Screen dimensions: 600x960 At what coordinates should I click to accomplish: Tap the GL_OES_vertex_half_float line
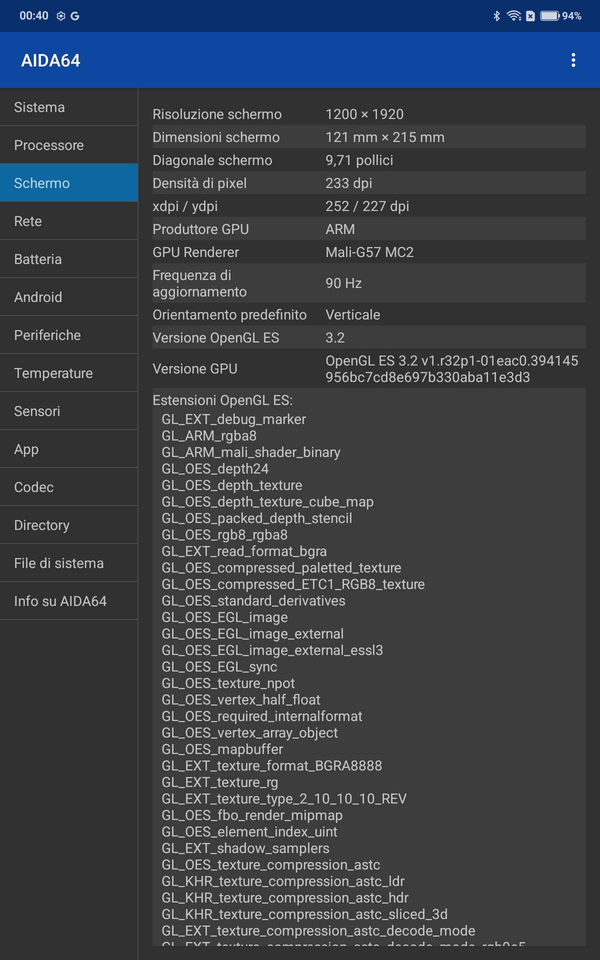241,699
